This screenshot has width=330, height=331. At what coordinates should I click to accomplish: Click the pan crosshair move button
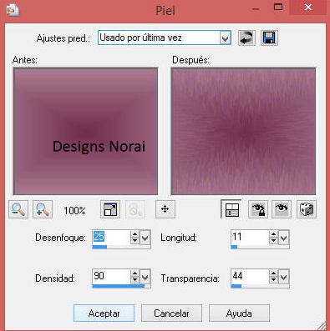(x=165, y=209)
